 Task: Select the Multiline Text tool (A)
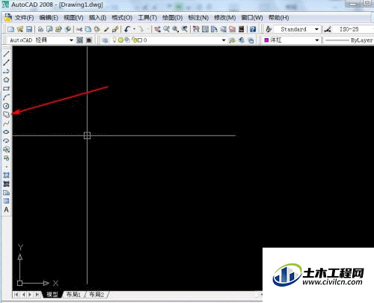pyautogui.click(x=6, y=209)
